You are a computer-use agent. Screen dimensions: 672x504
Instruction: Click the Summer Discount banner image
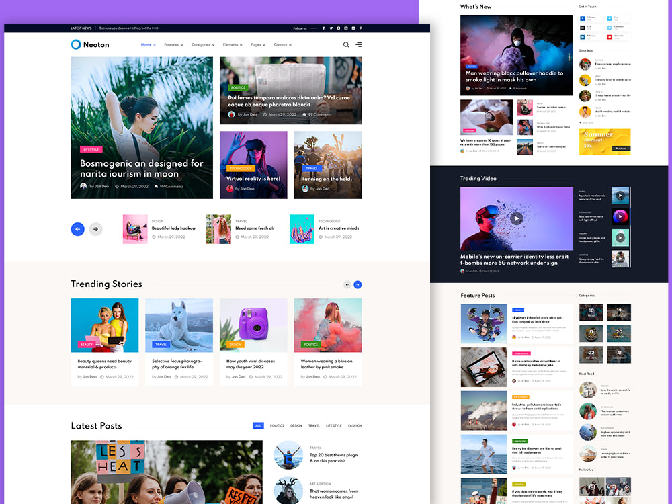(605, 141)
